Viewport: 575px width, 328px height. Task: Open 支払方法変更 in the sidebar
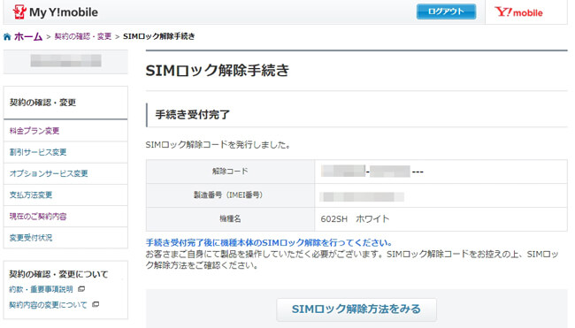coord(31,195)
